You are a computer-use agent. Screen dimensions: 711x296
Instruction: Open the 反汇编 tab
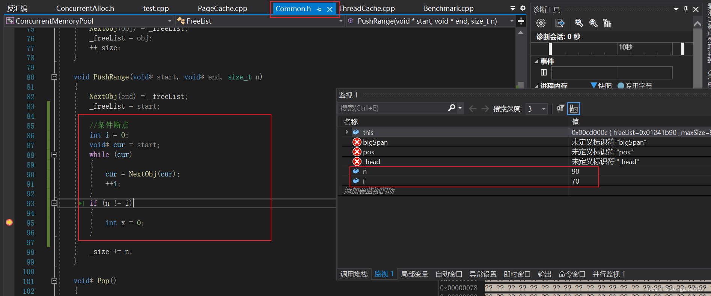(x=18, y=8)
